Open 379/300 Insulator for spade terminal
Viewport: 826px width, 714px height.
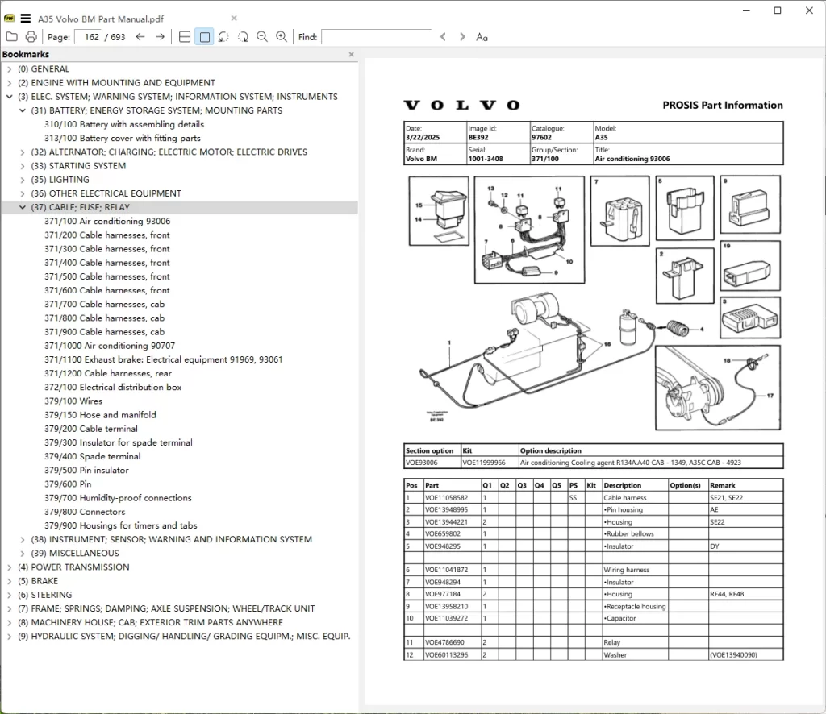tap(119, 442)
